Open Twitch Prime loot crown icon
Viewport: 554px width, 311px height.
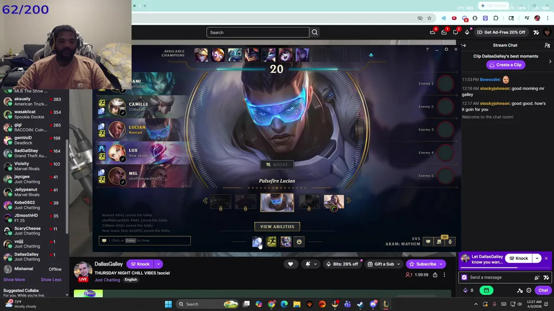click(432, 32)
